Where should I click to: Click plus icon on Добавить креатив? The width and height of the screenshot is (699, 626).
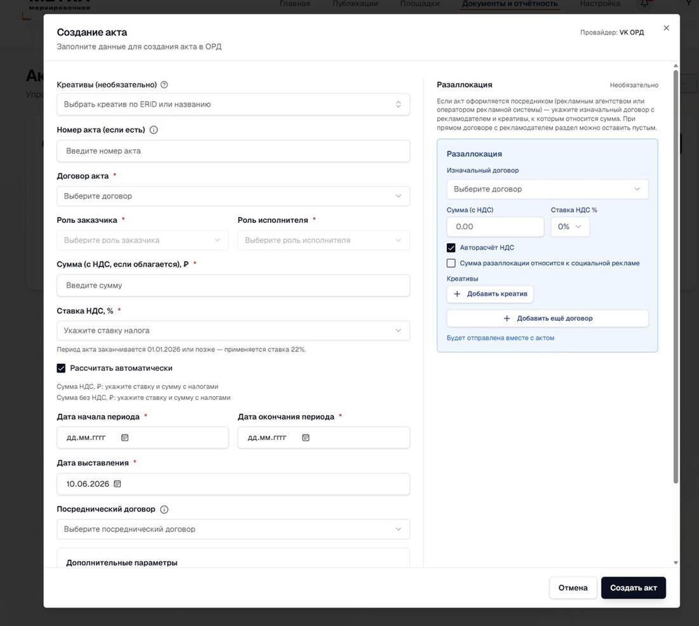pyautogui.click(x=457, y=294)
